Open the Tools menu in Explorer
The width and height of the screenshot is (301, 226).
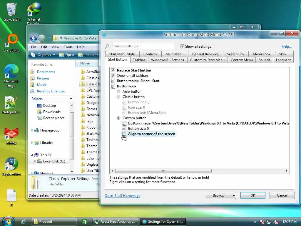tap(68, 47)
